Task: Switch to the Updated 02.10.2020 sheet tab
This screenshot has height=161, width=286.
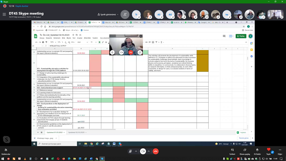Action: (x=77, y=133)
